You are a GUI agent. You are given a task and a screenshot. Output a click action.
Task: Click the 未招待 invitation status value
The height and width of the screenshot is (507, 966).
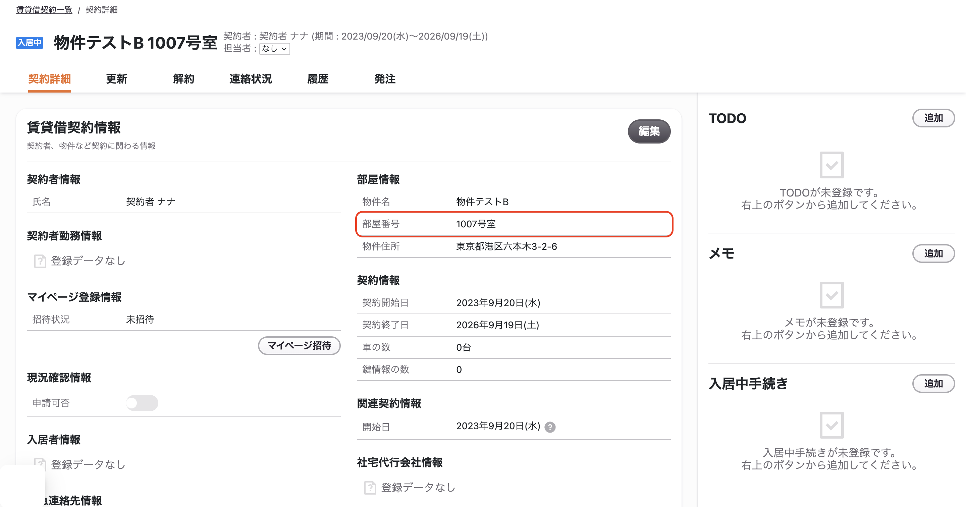tap(140, 320)
